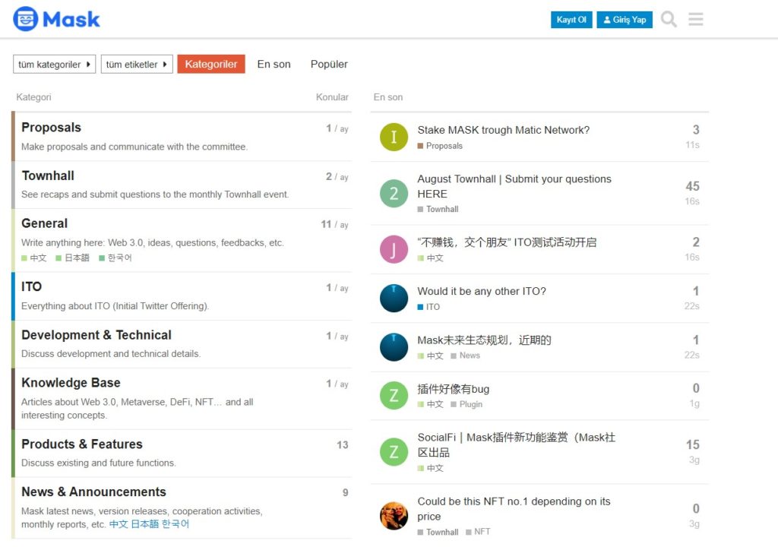Click Townhall tag under NFT no.1 topic
This screenshot has width=778, height=547.
click(x=438, y=532)
